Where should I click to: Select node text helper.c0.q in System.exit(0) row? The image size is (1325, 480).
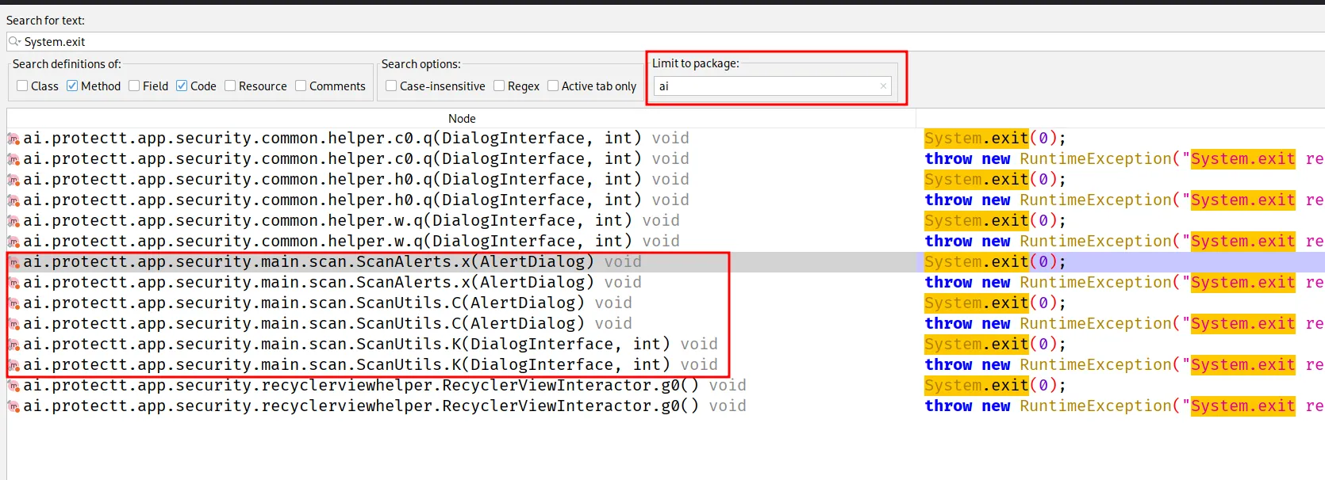pos(356,139)
